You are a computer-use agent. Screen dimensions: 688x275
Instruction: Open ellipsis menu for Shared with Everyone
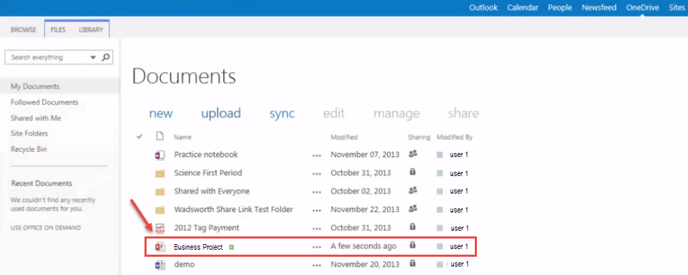pos(317,192)
